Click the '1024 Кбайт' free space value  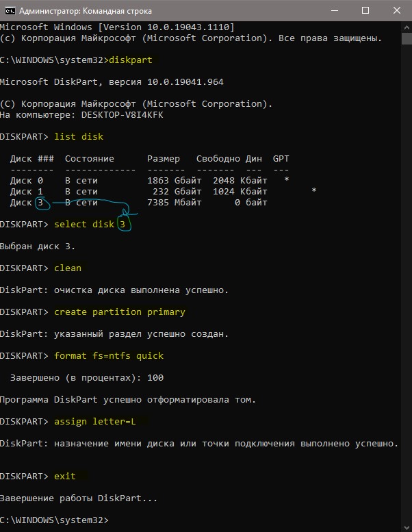coord(240,191)
